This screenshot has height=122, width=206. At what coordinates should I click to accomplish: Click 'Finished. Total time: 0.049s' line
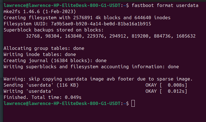tap(42, 97)
